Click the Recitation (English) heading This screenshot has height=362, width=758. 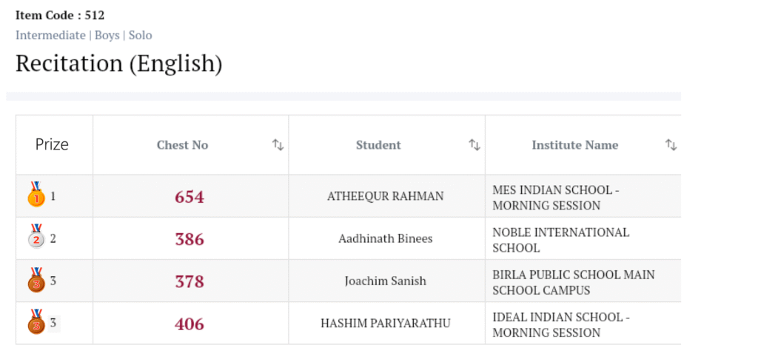[x=119, y=64]
